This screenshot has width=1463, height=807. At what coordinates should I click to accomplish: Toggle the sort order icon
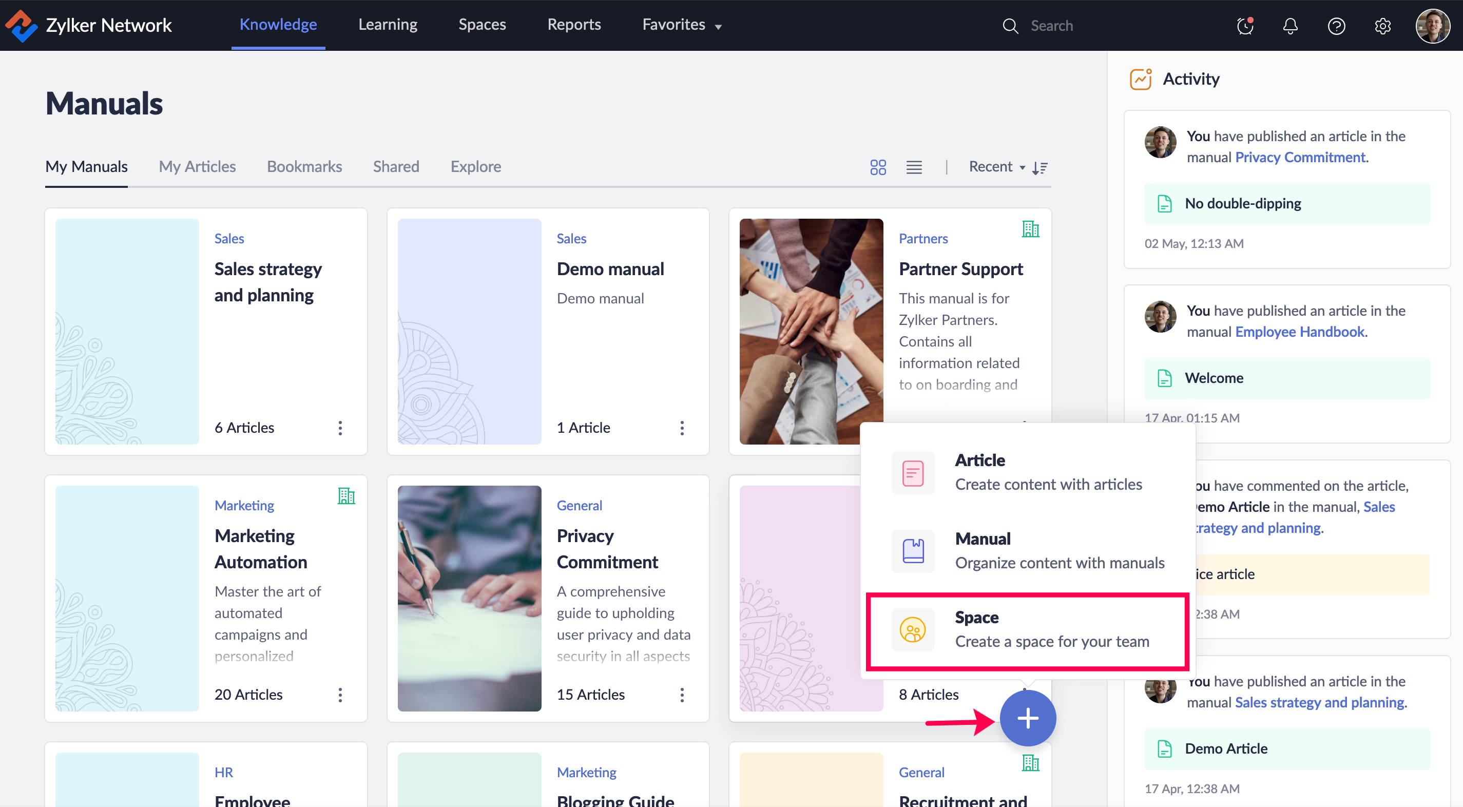(x=1040, y=167)
